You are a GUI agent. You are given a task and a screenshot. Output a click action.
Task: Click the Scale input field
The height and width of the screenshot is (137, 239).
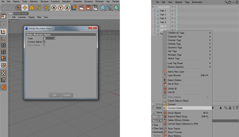(49, 38)
